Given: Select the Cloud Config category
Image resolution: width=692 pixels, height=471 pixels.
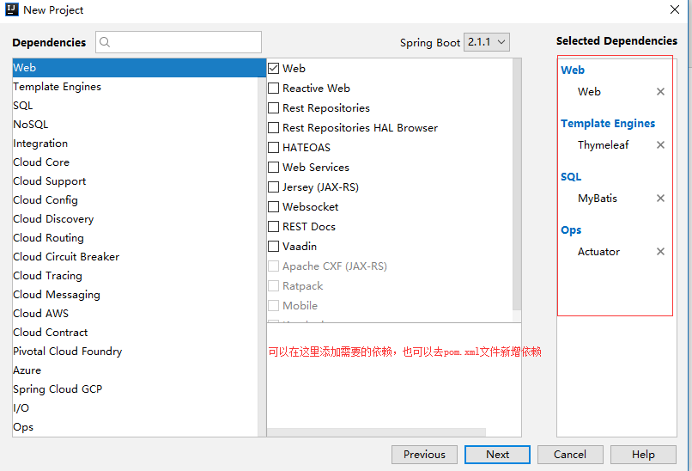Looking at the screenshot, I should click(x=135, y=199).
